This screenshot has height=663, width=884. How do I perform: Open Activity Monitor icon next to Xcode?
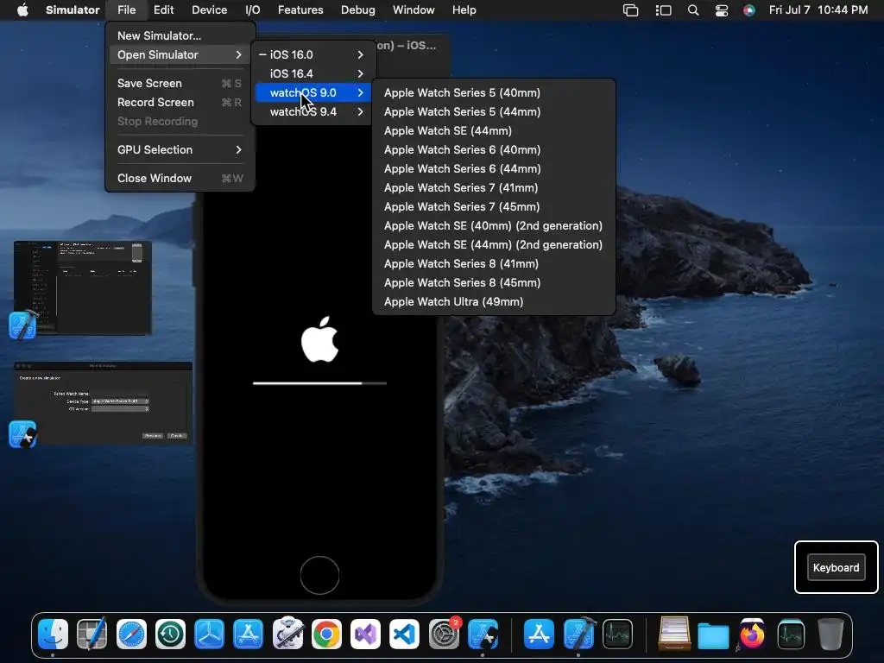pos(617,635)
